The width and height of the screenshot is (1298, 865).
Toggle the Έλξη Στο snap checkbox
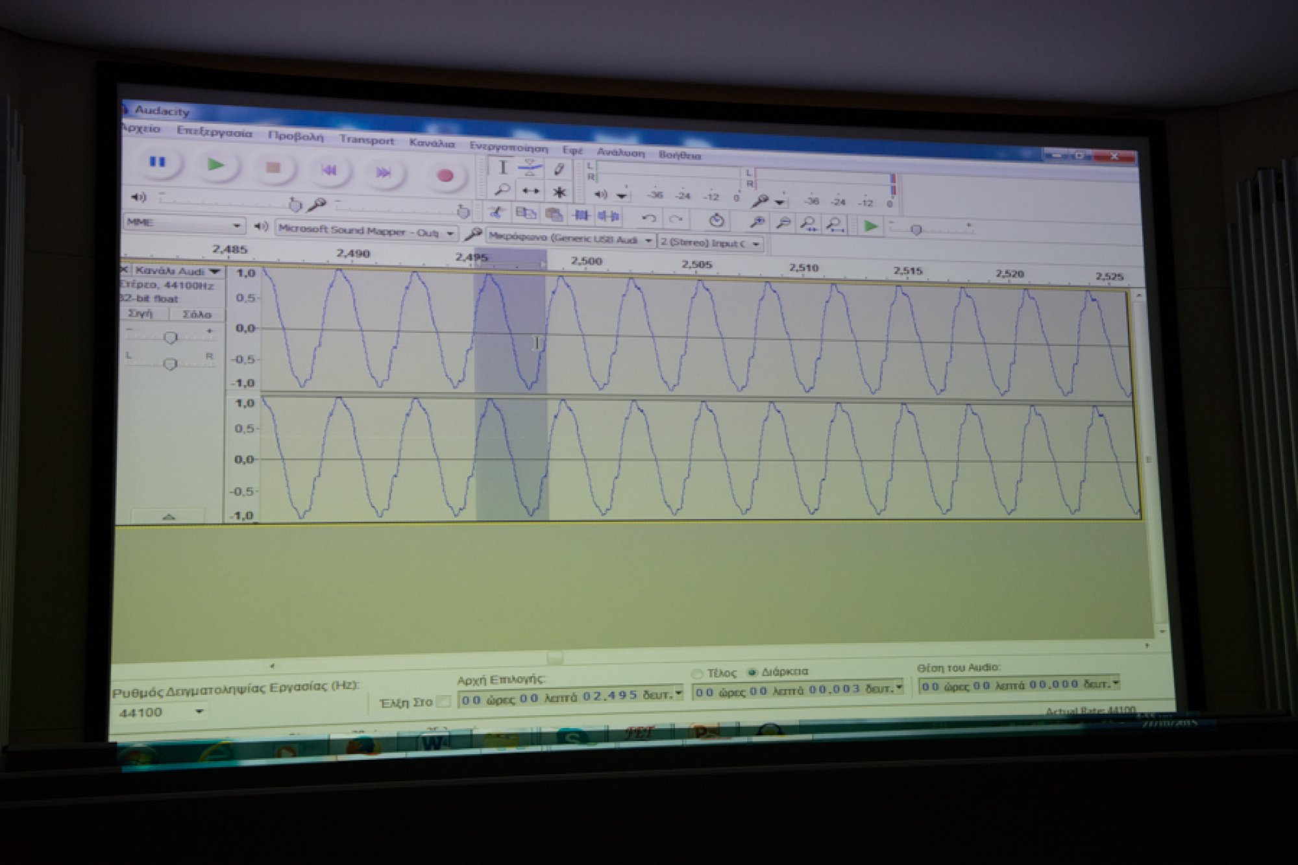(x=444, y=701)
